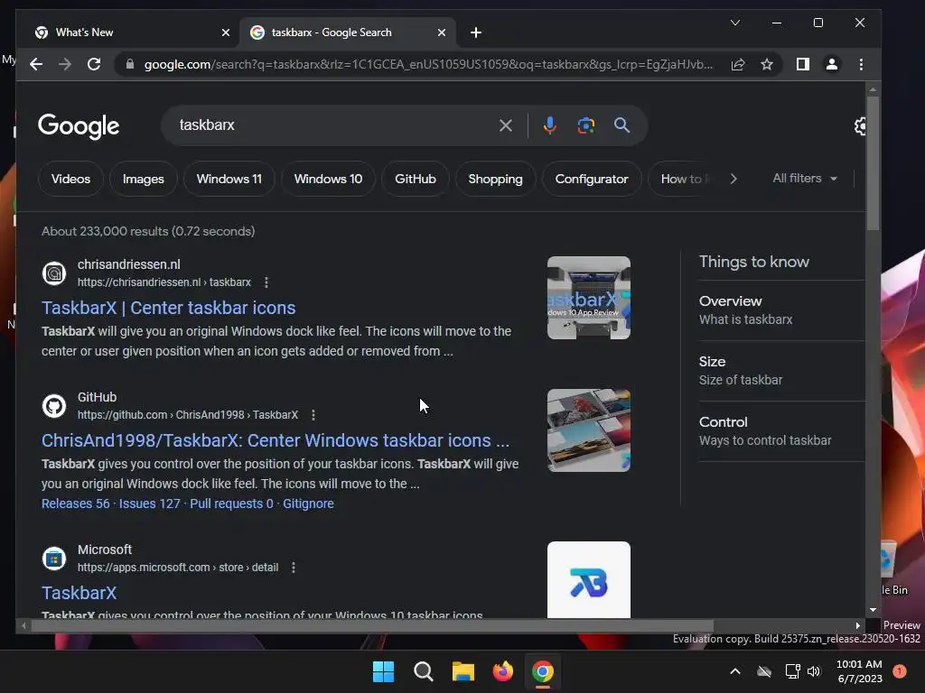Focus the Chrome address bar URL
The width and height of the screenshot is (925, 693).
(428, 64)
